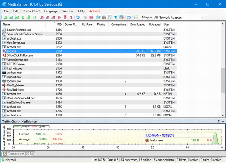The width and height of the screenshot is (226, 163).
Task: Select the Connections [2268] tab
Action: tap(18, 153)
